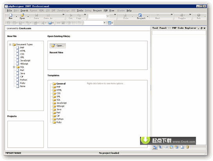
Task: Float the Tool Panel with restore icon
Action: (202, 28)
